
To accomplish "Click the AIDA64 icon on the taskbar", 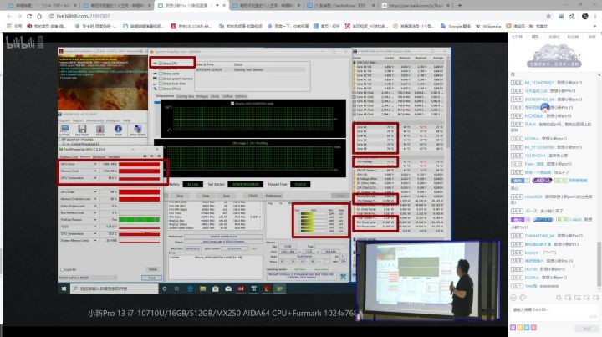I will click(x=241, y=288).
